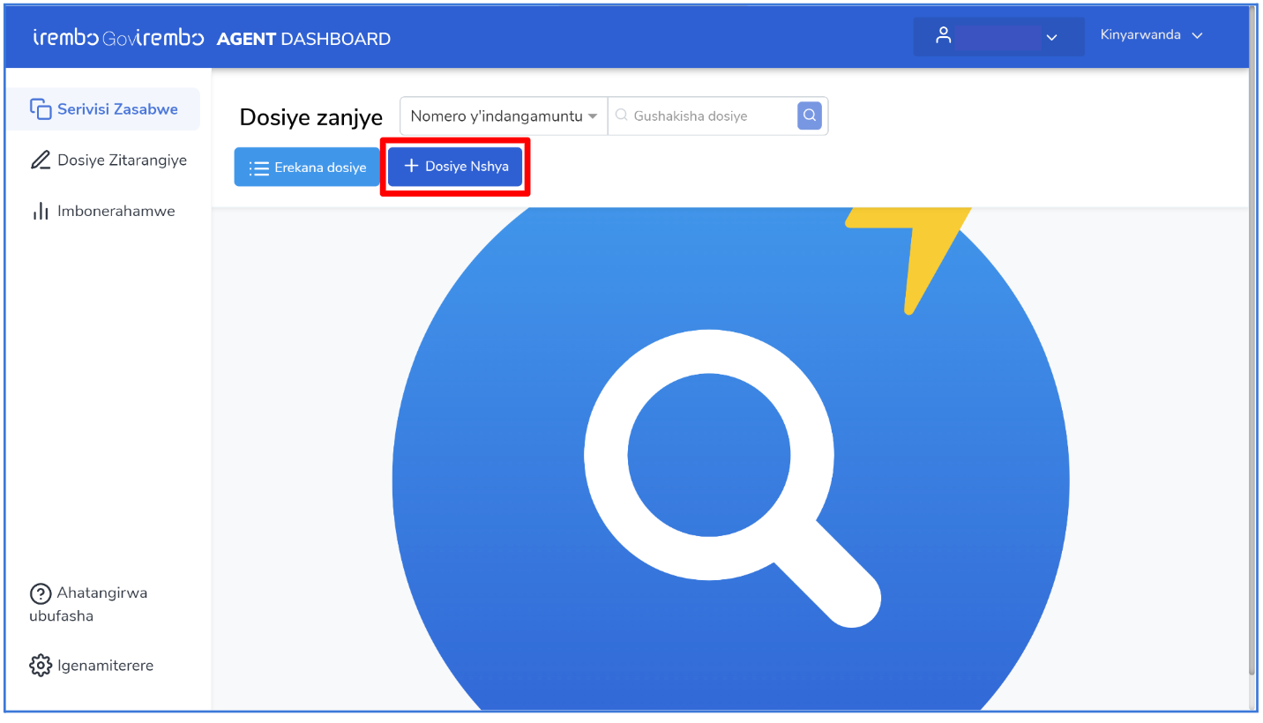Expand the user account chevron menu
The image size is (1263, 723).
click(x=1050, y=37)
